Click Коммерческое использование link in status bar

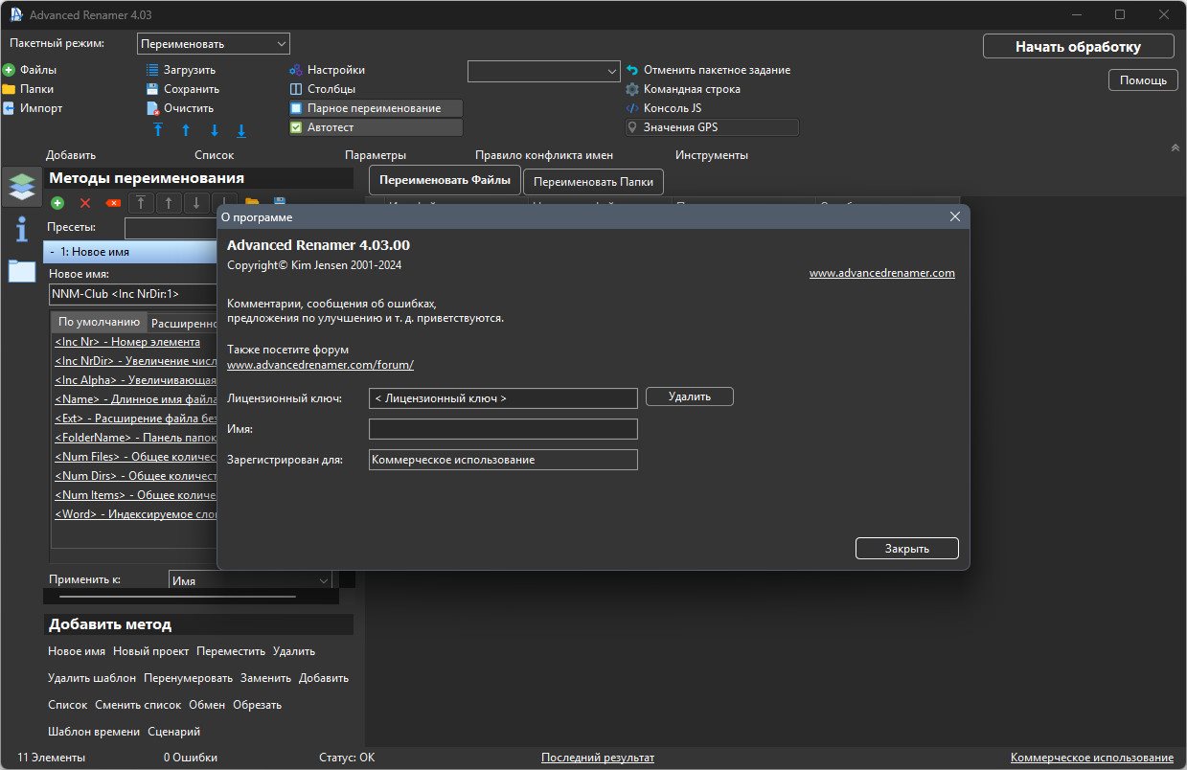pyautogui.click(x=1092, y=758)
